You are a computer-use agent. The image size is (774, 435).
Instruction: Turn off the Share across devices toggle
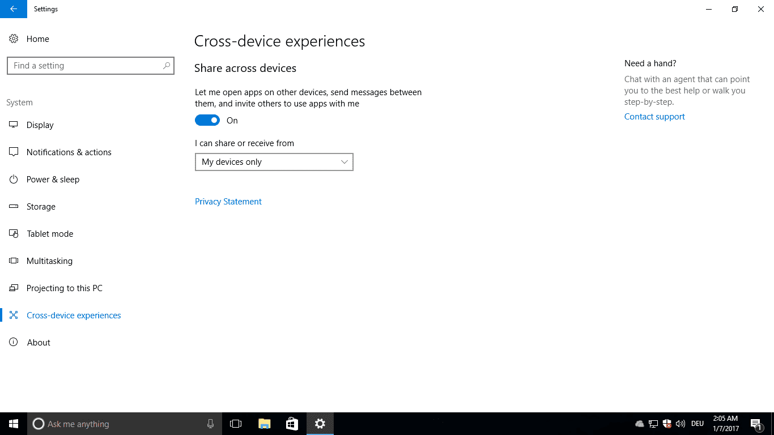[x=207, y=120]
